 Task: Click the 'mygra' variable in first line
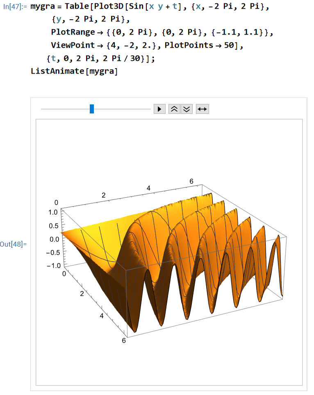(43, 7)
